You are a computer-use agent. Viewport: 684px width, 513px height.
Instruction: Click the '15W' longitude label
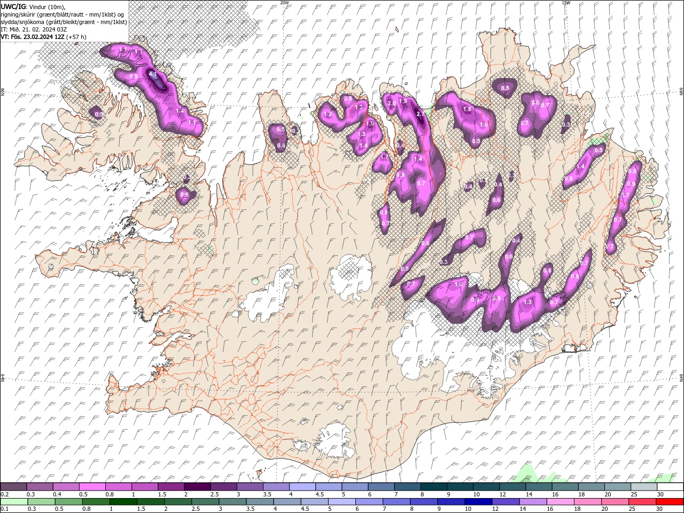tap(566, 3)
